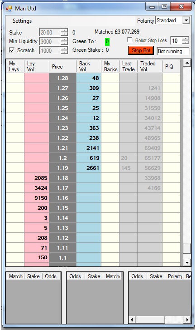
Task: Decrease Robot Stop Loss with the down arrow
Action: 186,42
